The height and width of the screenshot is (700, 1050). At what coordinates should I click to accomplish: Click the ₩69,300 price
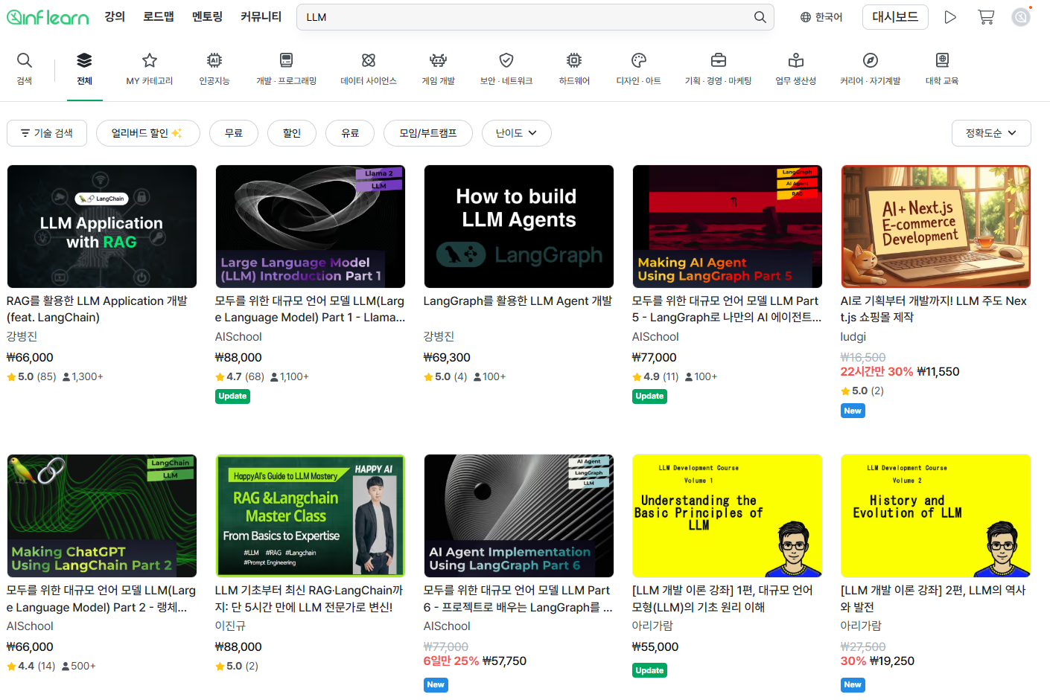pyautogui.click(x=447, y=357)
